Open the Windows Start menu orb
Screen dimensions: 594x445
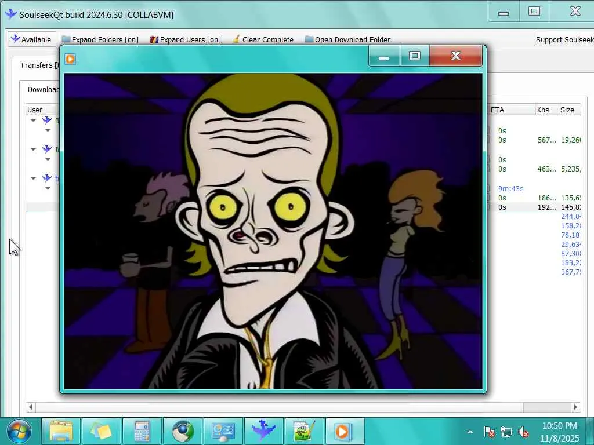[19, 432]
